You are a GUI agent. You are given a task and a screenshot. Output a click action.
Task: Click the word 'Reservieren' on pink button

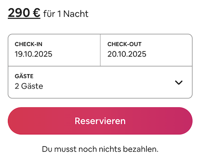(100, 121)
